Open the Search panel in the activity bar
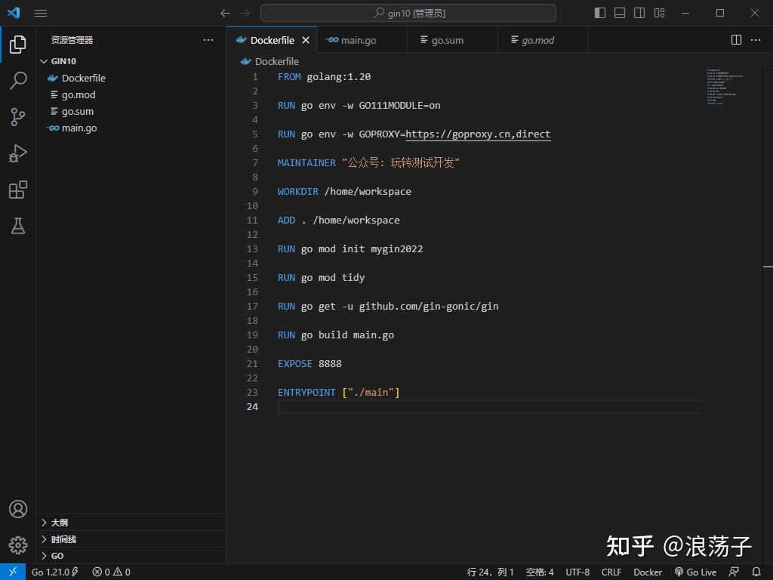Image resolution: width=773 pixels, height=580 pixels. pyautogui.click(x=17, y=80)
